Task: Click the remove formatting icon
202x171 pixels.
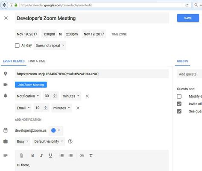Action: pos(91,156)
